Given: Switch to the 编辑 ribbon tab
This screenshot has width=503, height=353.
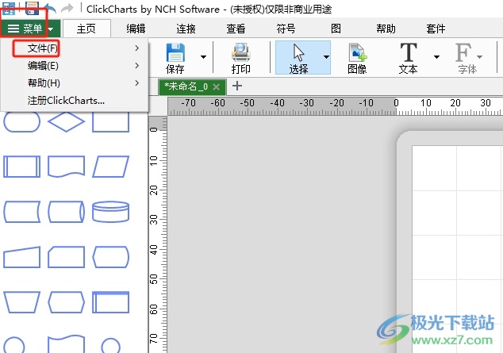Looking at the screenshot, I should click(x=136, y=29).
